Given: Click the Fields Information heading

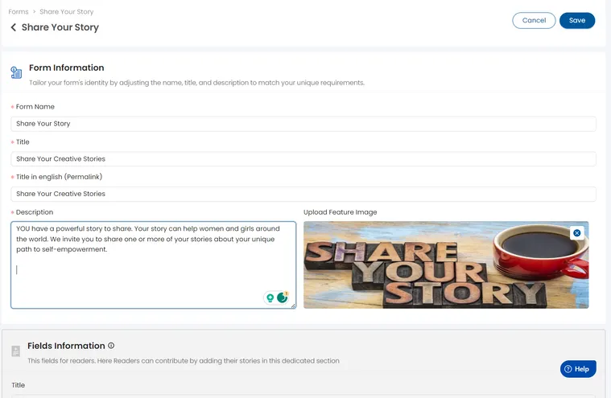Looking at the screenshot, I should pyautogui.click(x=66, y=346).
